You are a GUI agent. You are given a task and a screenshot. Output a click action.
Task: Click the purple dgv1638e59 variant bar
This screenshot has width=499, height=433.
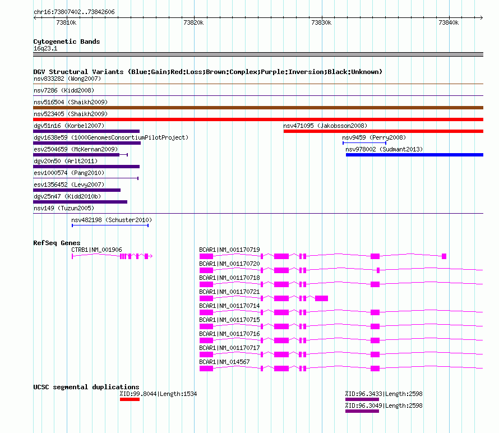click(x=87, y=143)
